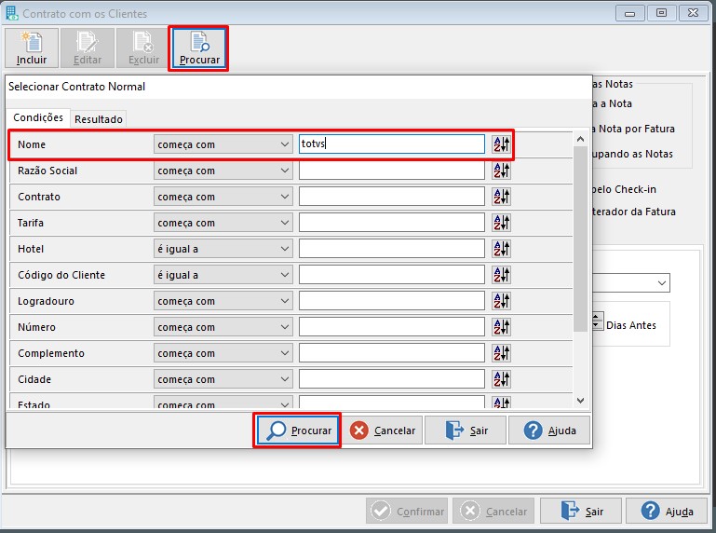
Task: Click Sair in the search dialog
Action: tap(466, 430)
